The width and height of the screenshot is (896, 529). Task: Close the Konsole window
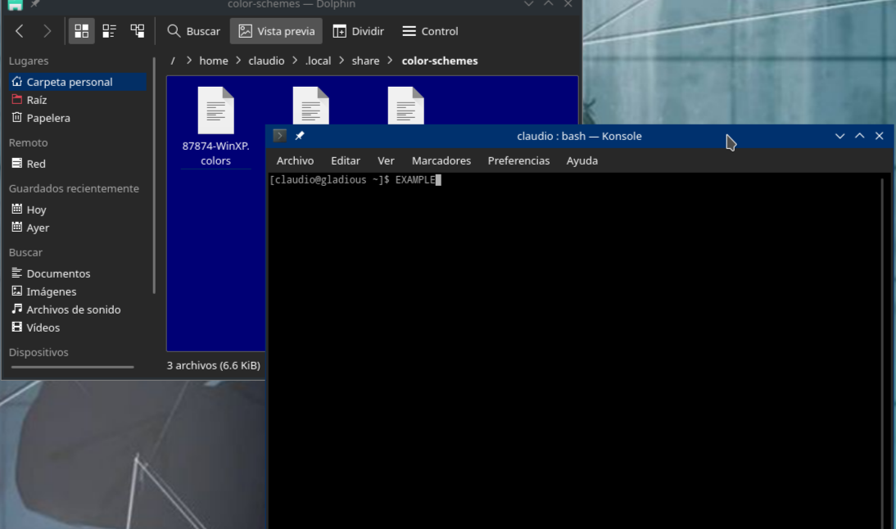(880, 136)
